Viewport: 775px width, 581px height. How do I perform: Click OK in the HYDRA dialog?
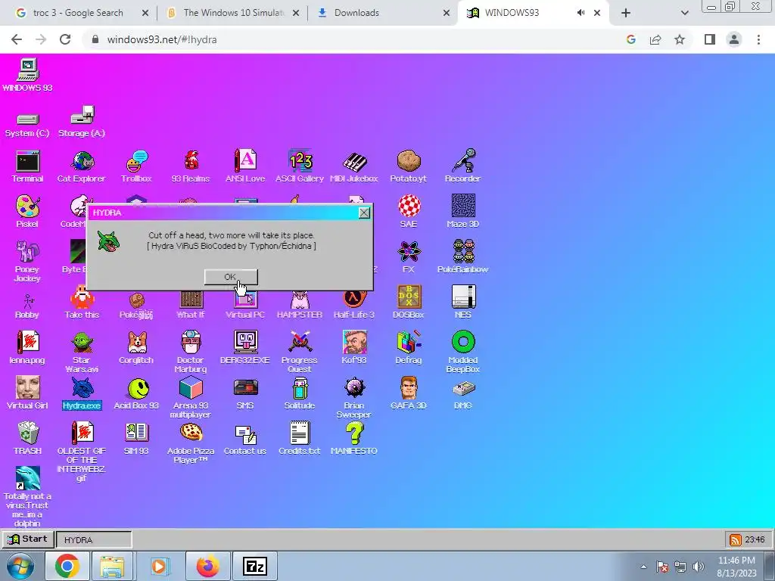(231, 277)
